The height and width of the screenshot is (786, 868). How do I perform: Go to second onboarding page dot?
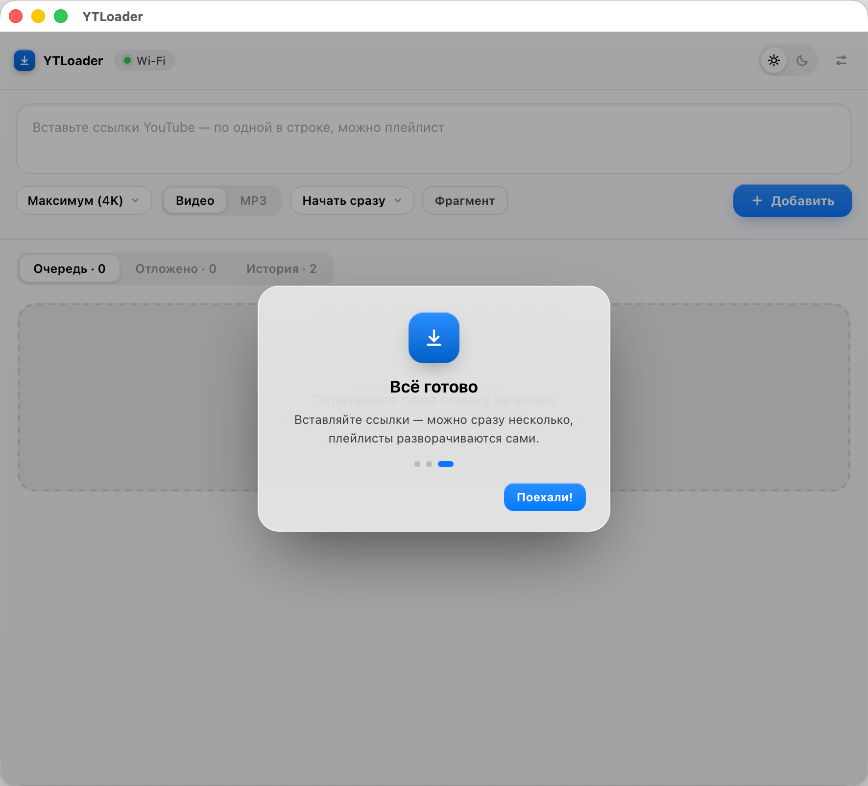429,464
